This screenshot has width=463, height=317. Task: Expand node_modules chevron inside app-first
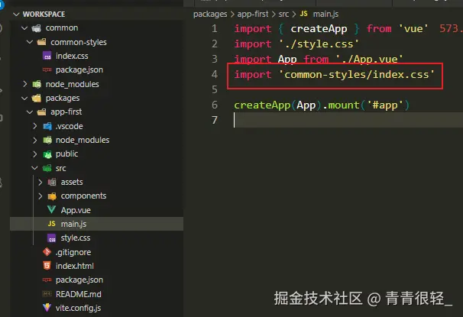(35, 140)
